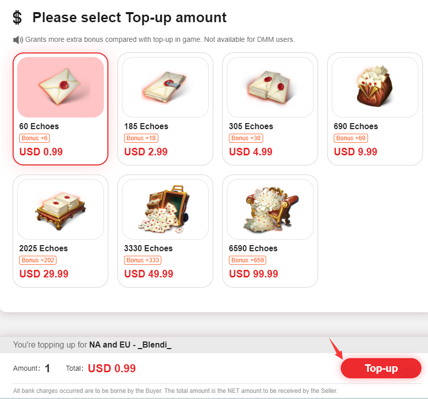The image size is (428, 399).
Task: Click the Bonus +30 tag
Action: point(246,138)
